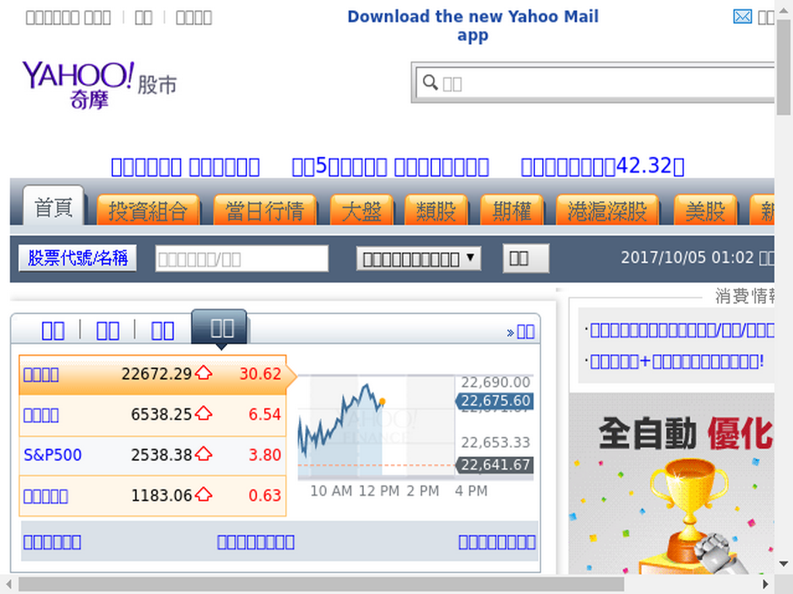Open the 大盤 tab

click(x=361, y=210)
